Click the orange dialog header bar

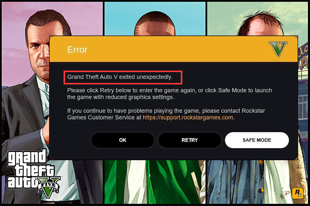pos(174,49)
